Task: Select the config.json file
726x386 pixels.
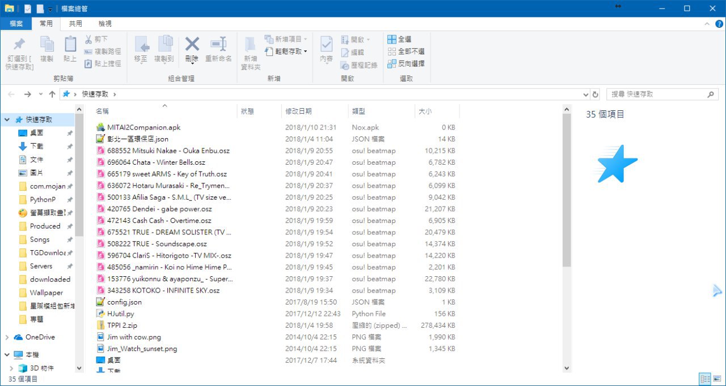Action: click(124, 302)
